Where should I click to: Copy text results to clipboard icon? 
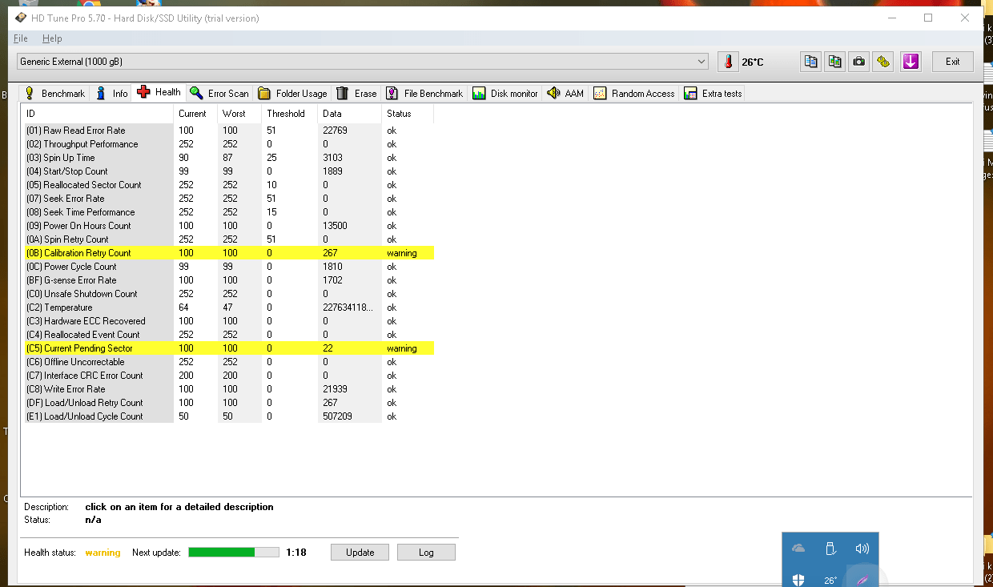(x=811, y=62)
